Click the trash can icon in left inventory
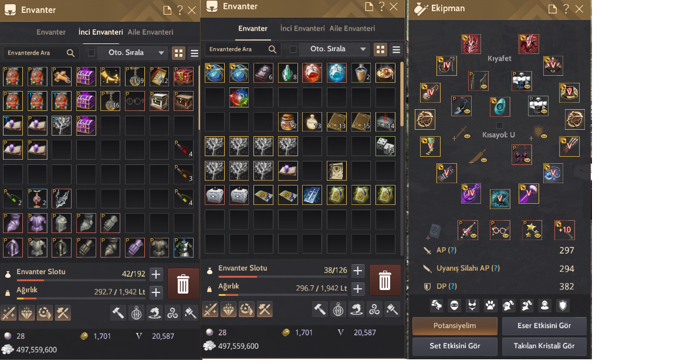 click(x=183, y=284)
